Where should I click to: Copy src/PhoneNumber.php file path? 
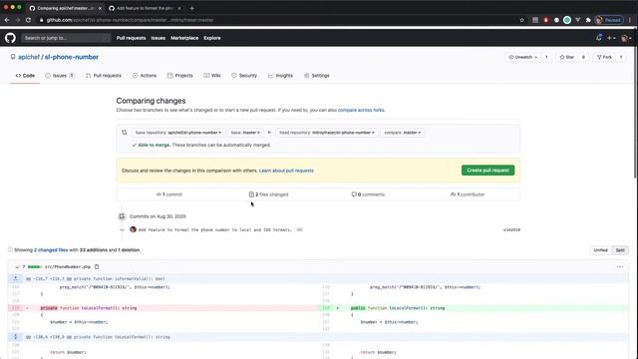97,266
